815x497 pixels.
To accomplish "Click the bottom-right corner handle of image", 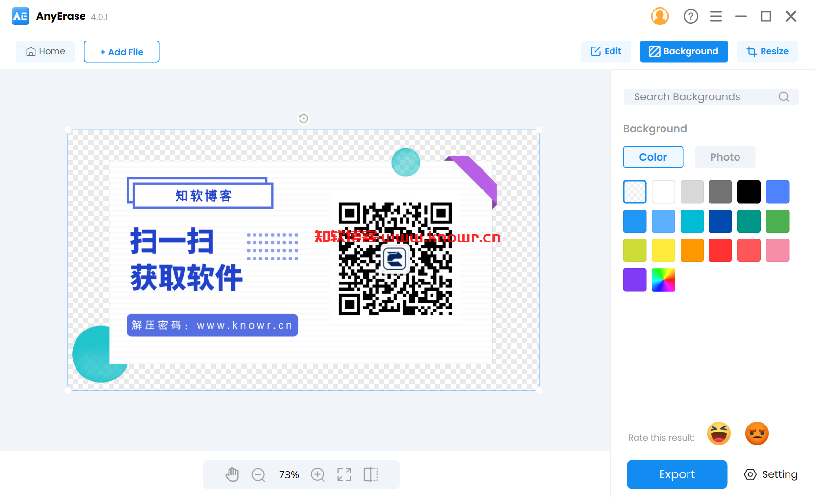I will tap(539, 390).
